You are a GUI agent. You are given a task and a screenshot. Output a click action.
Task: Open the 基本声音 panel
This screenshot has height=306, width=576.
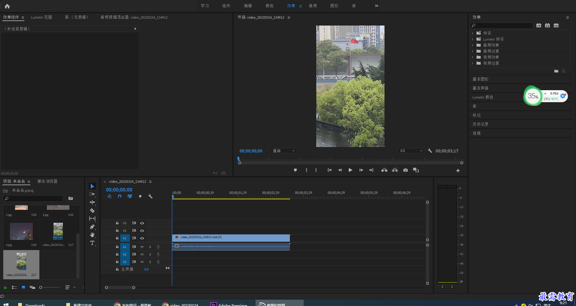480,88
